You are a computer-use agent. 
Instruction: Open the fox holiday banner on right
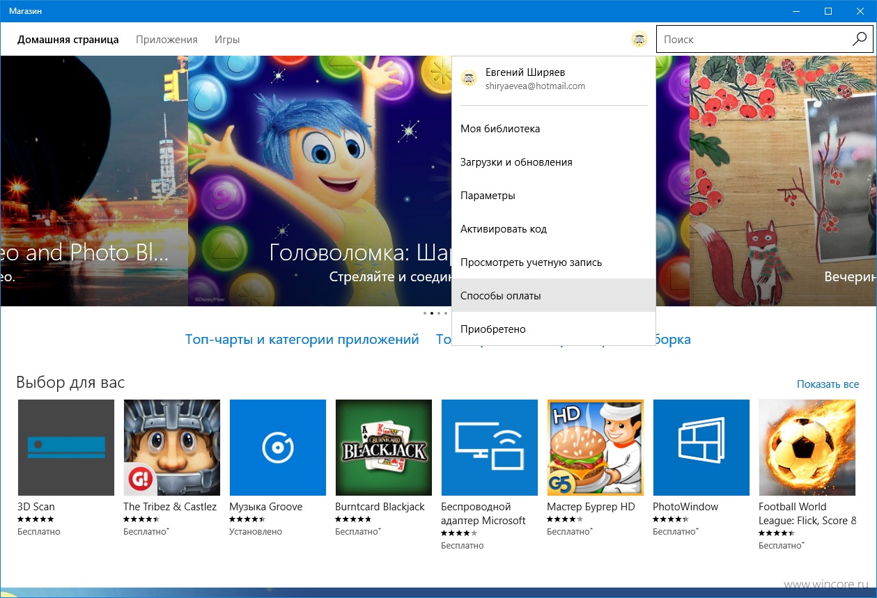(x=783, y=181)
